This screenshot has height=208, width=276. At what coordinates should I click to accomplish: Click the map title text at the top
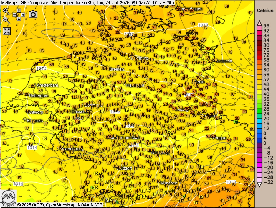click(87, 3)
